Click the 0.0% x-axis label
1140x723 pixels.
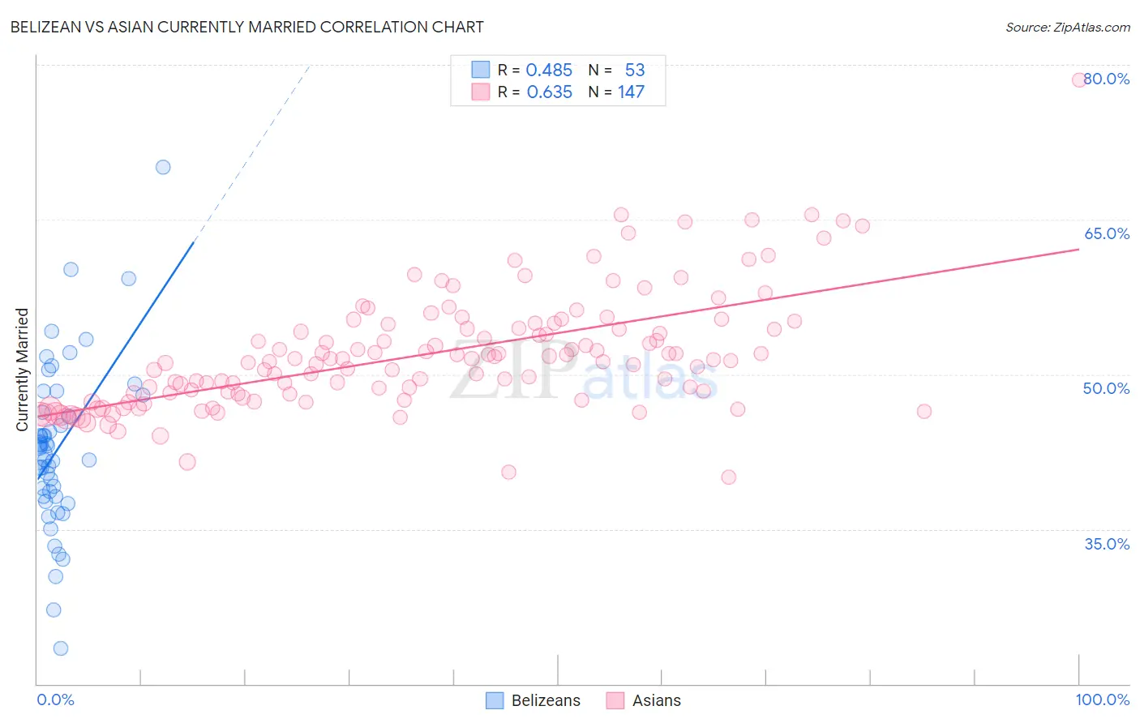coord(55,699)
